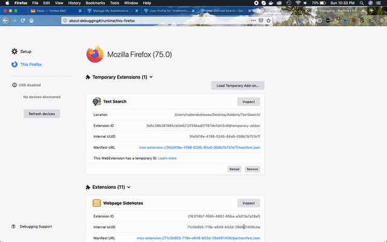Open Siri from the menu bar

(x=371, y=3)
